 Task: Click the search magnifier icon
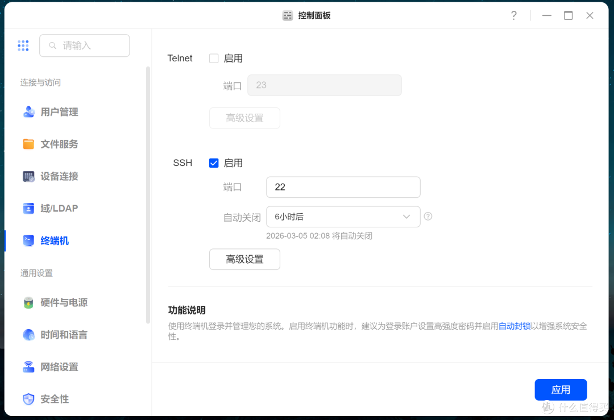(x=52, y=45)
